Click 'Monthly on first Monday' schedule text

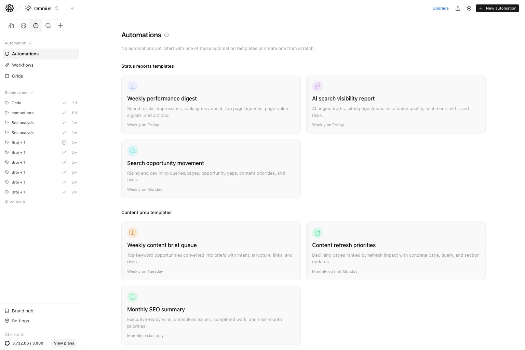(335, 271)
